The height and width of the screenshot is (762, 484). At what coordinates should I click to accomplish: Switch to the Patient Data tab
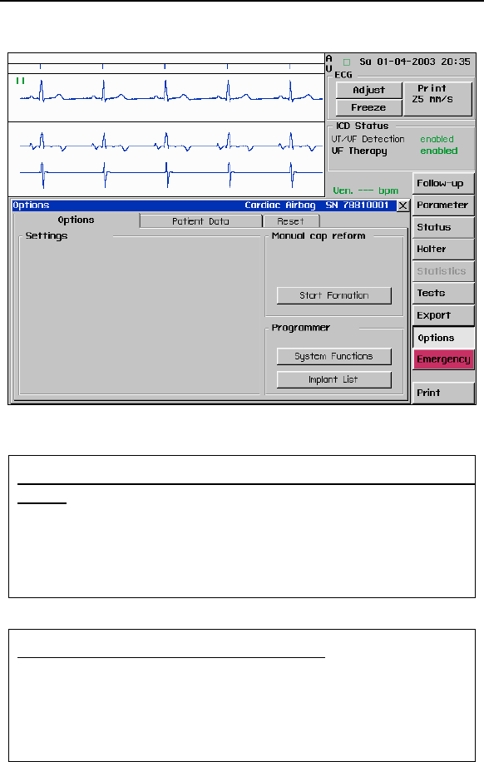200,221
